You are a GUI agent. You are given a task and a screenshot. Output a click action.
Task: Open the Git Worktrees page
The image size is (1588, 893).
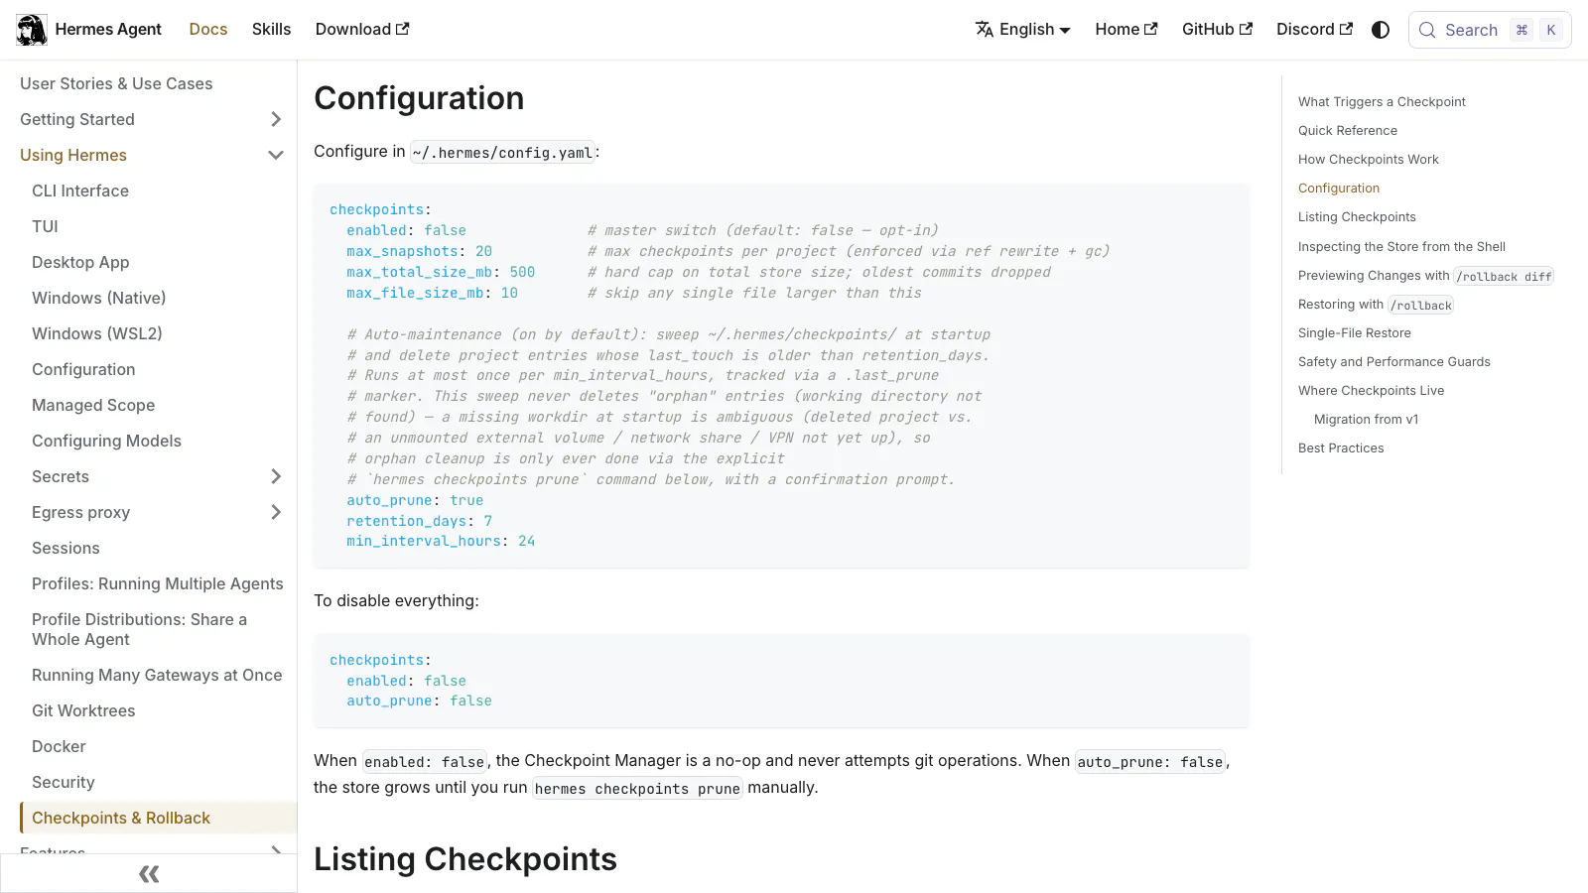click(83, 710)
